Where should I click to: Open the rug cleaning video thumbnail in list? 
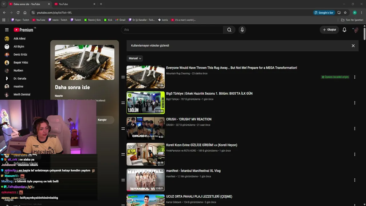(146, 77)
